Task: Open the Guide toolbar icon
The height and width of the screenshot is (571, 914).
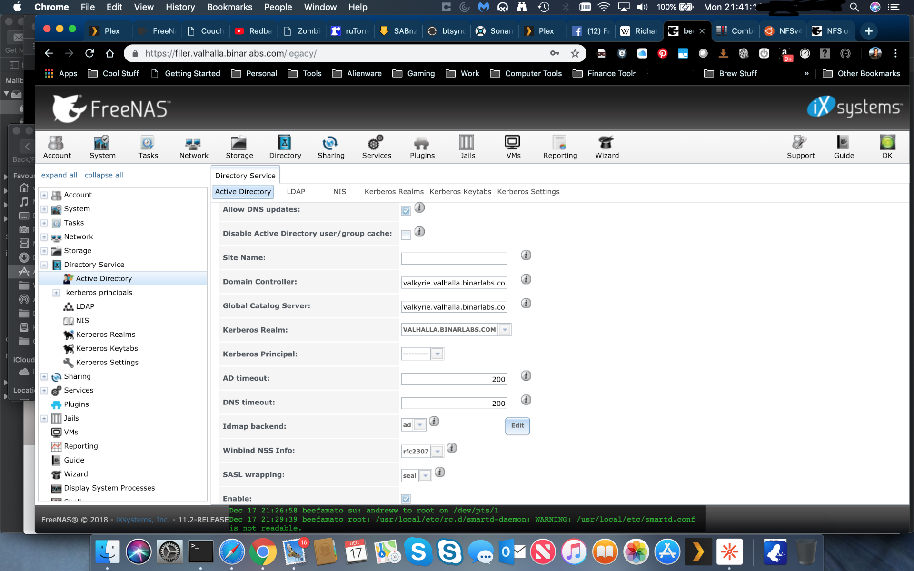Action: point(844,147)
